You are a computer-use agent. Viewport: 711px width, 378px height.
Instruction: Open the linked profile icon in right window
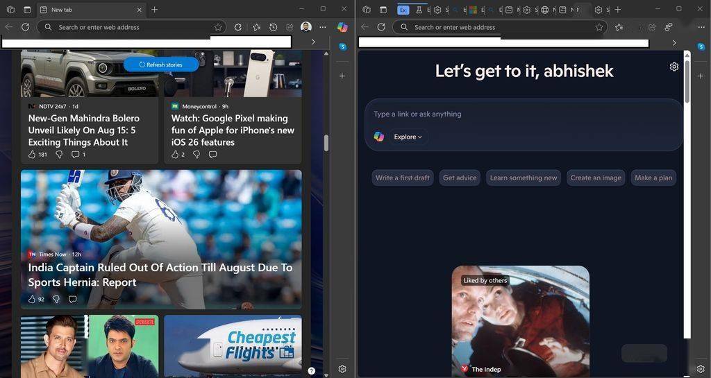[x=669, y=27]
